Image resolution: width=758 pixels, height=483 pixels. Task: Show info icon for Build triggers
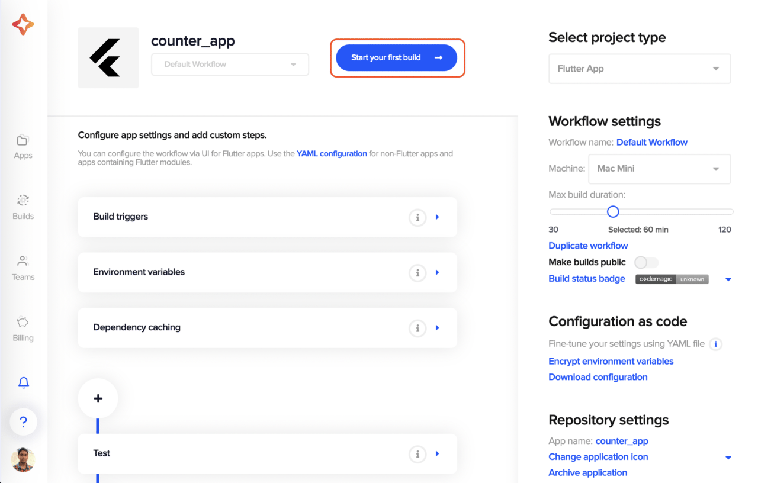417,217
